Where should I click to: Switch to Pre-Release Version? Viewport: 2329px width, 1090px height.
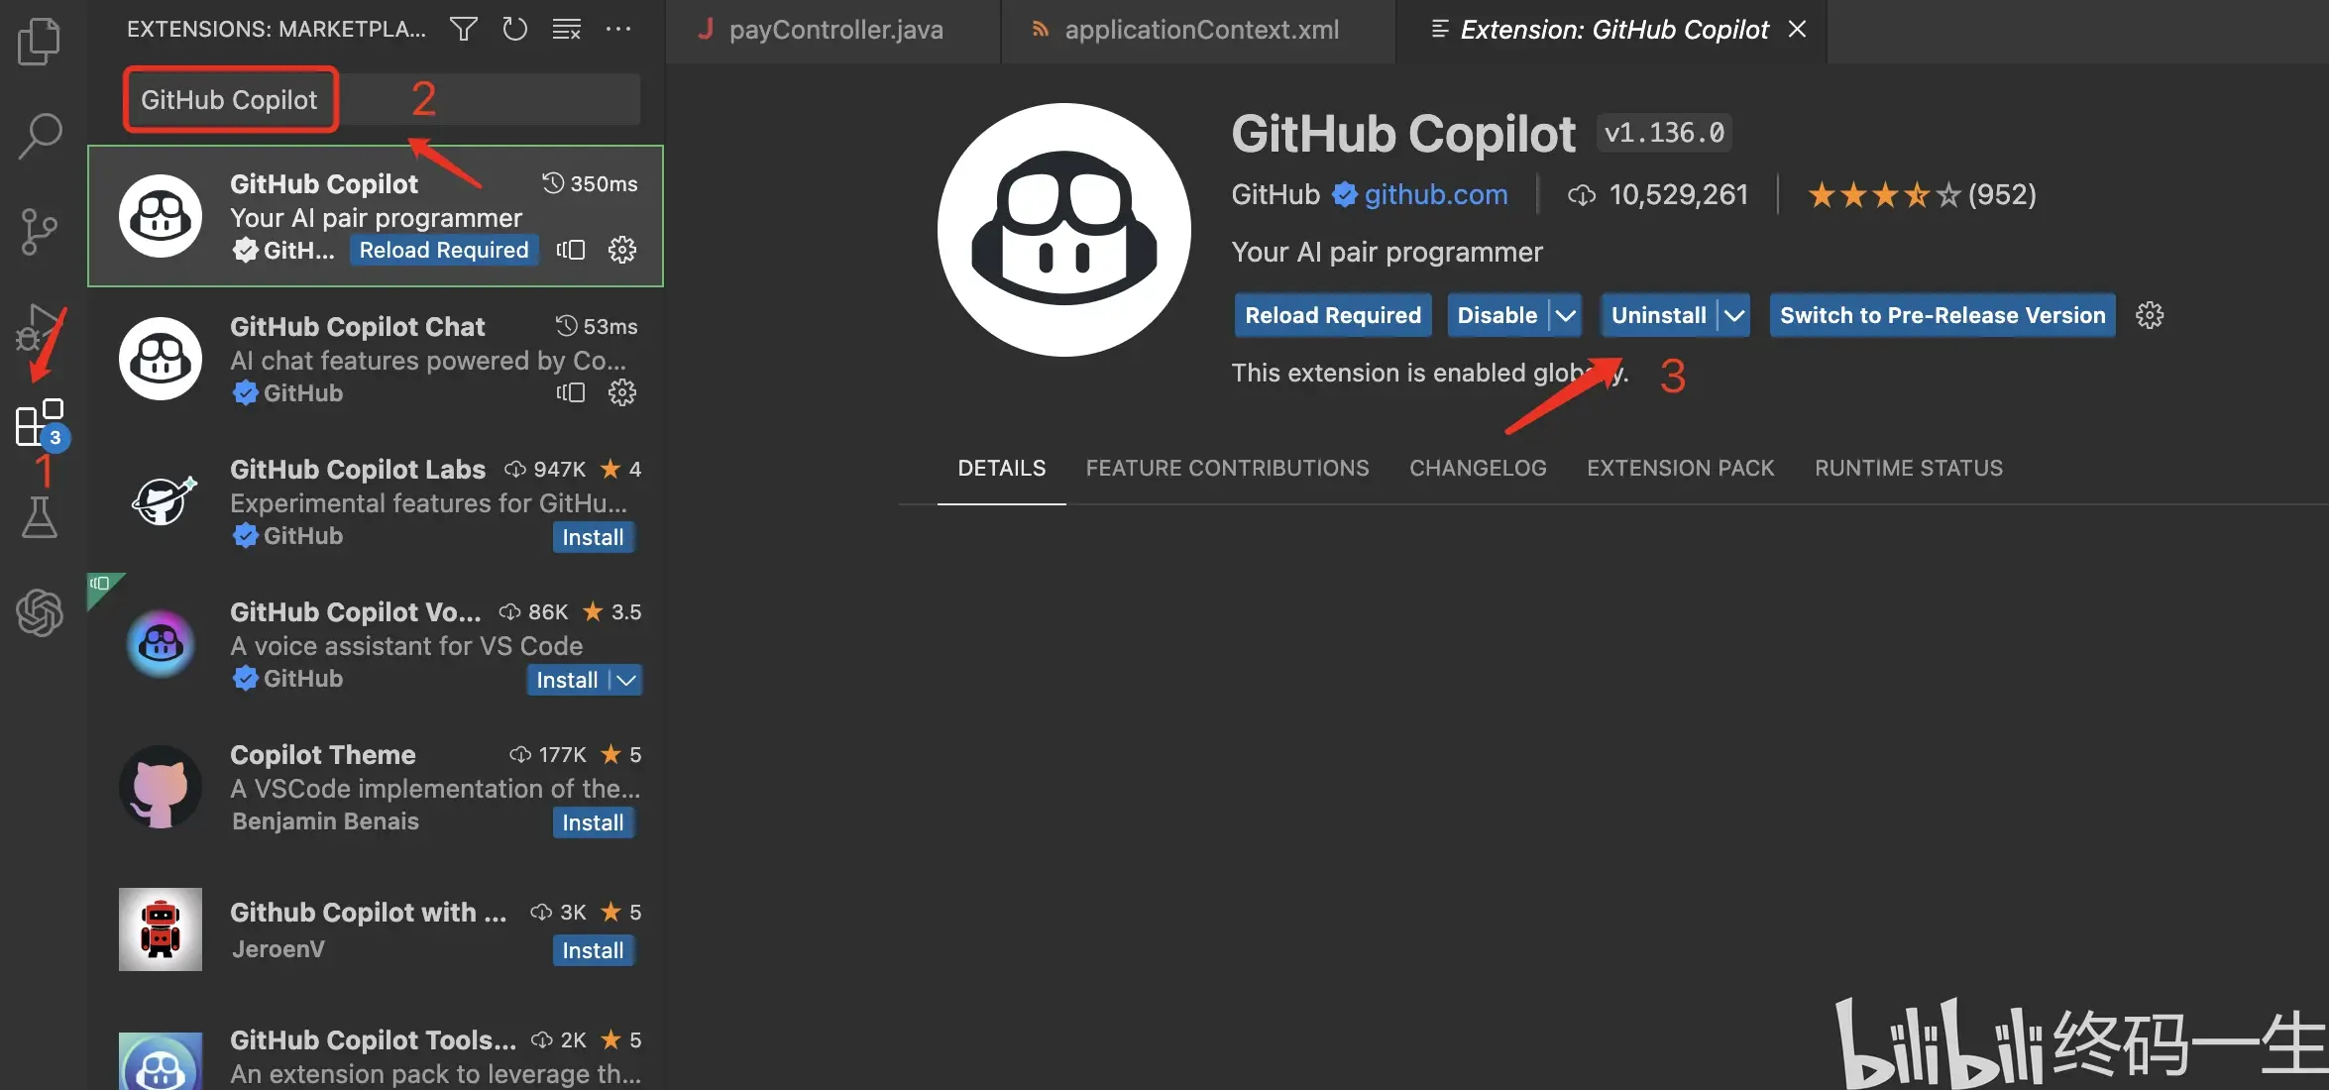pyautogui.click(x=1941, y=315)
